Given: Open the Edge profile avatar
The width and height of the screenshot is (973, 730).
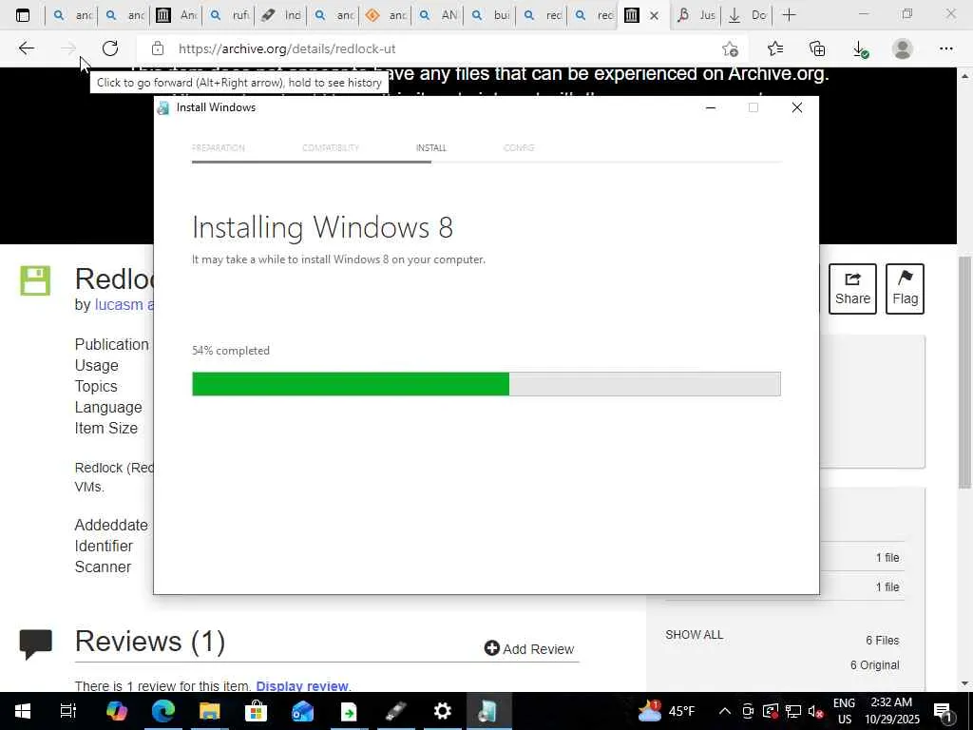Looking at the screenshot, I should click(903, 48).
